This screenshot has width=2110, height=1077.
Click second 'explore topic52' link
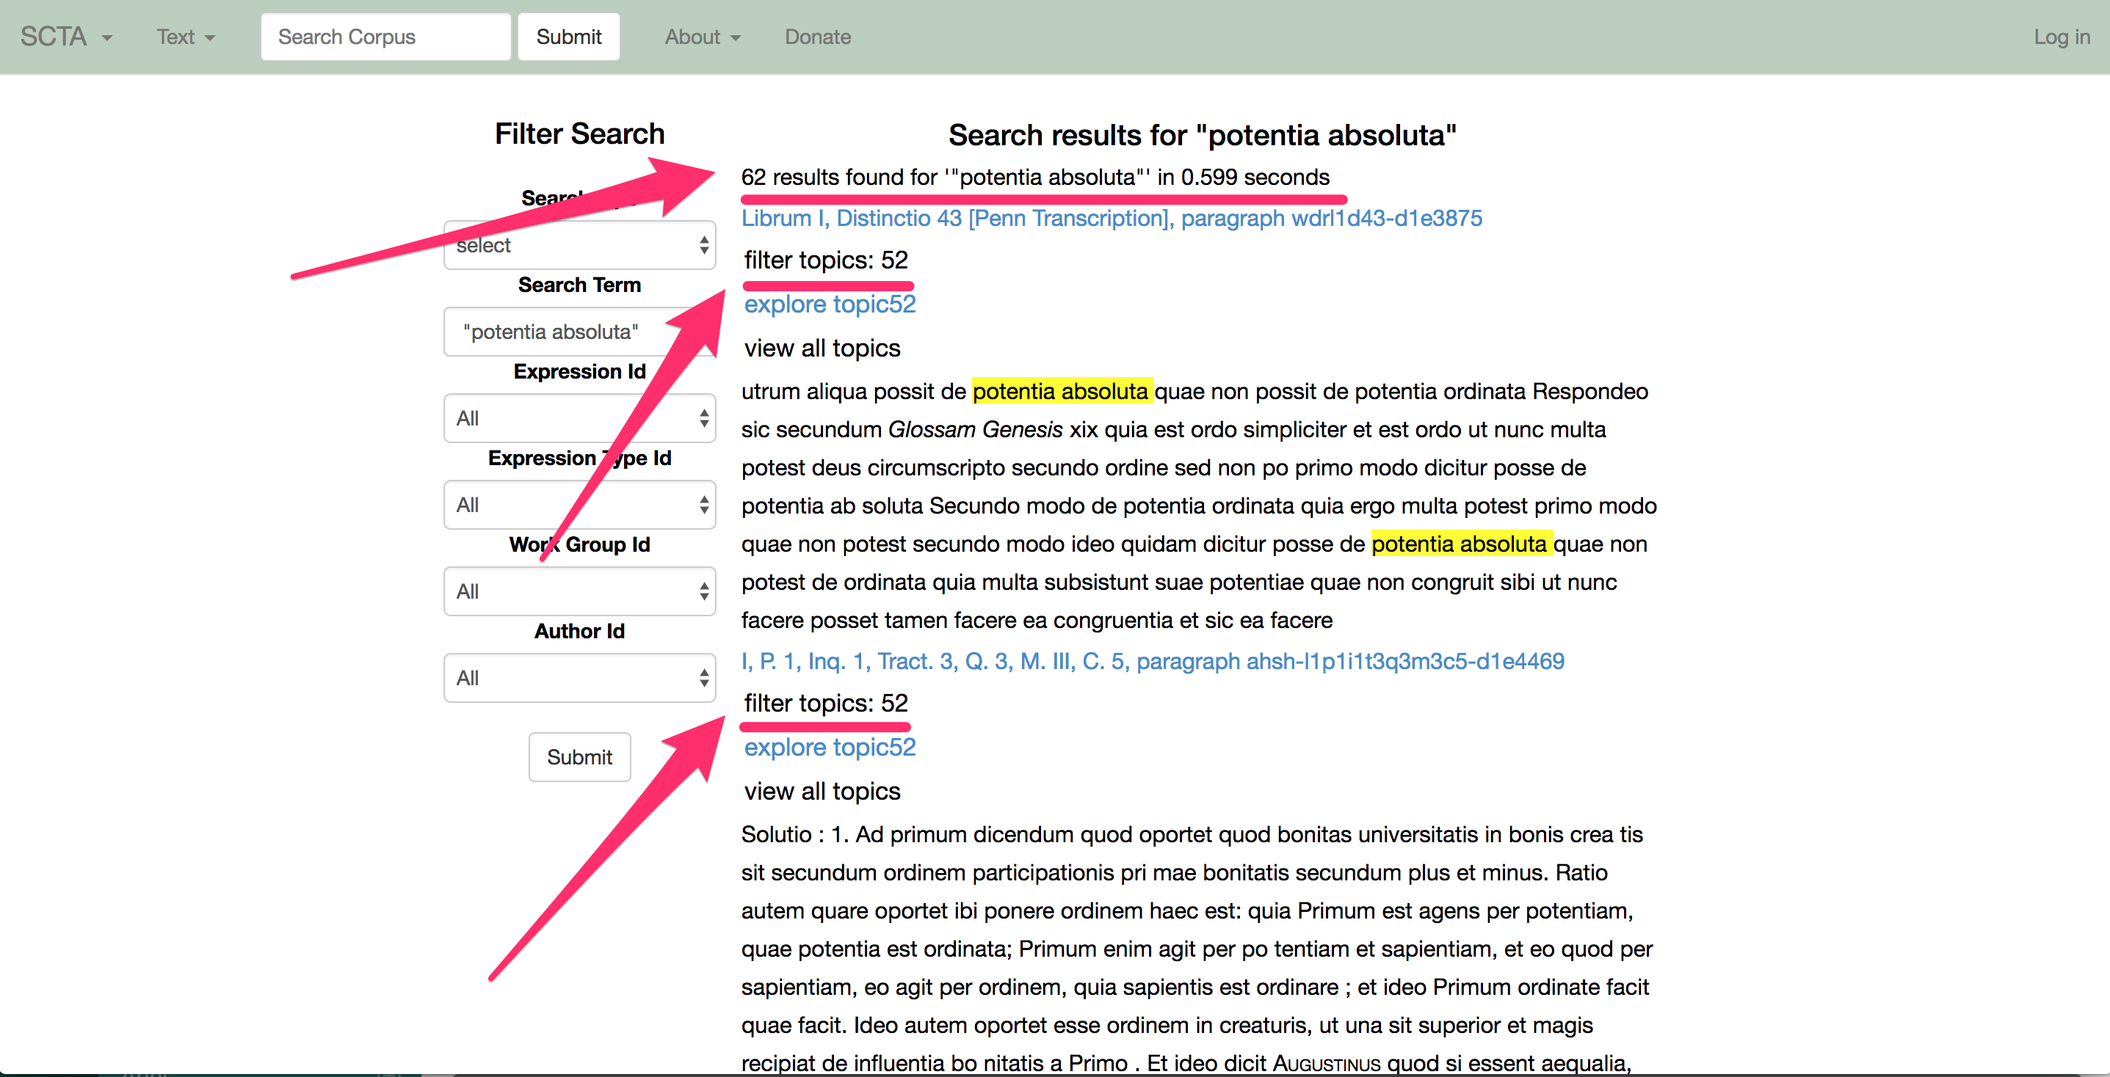tap(829, 747)
